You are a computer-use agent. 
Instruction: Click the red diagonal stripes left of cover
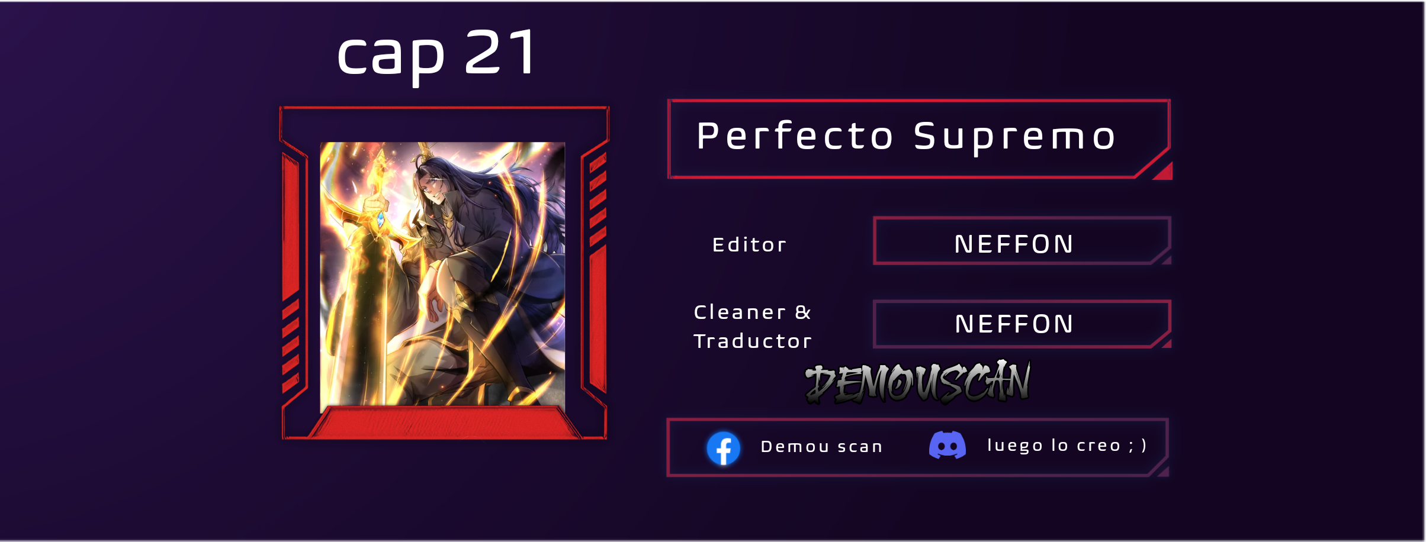point(290,346)
